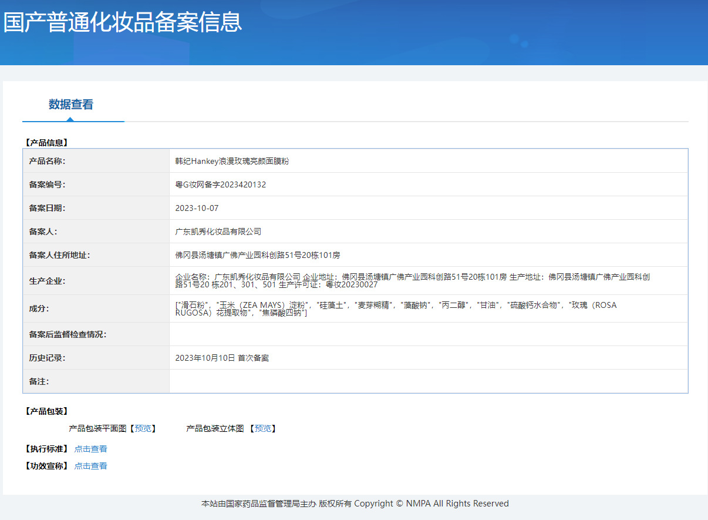
Task: Preview the 产品包装立体图 image
Action: point(262,428)
